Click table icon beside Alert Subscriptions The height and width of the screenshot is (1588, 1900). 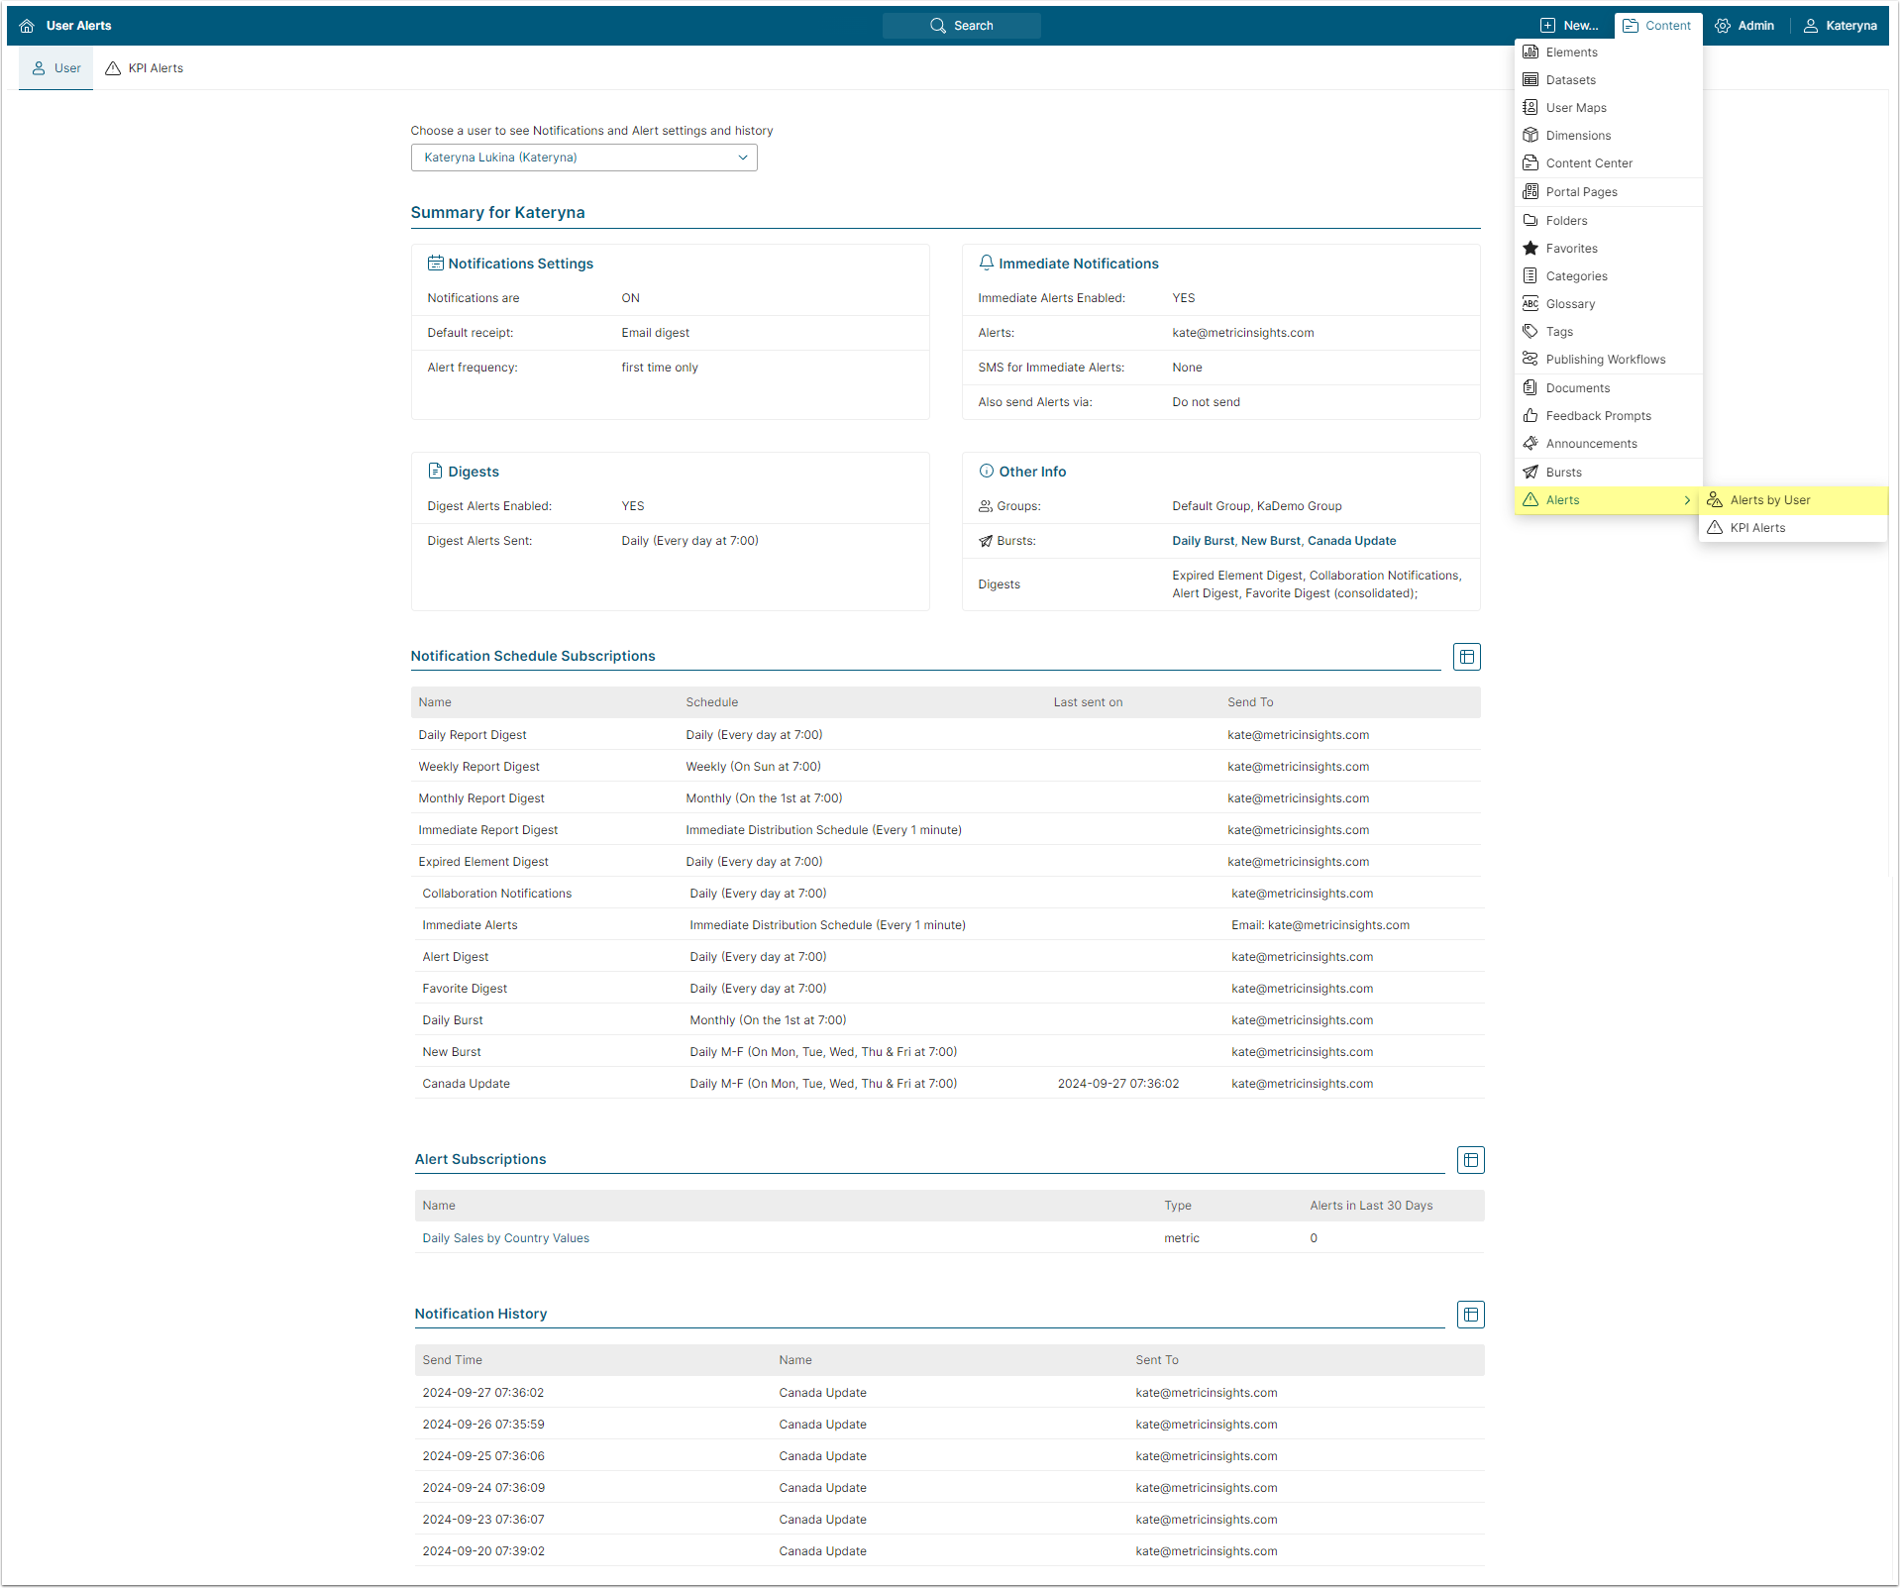(1470, 1160)
